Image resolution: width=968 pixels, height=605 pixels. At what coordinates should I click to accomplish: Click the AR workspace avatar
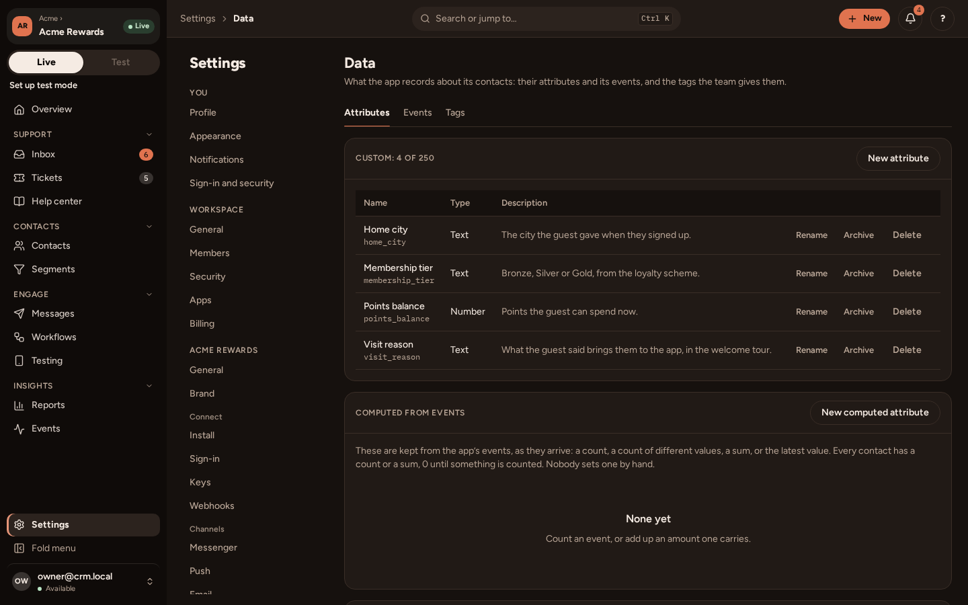pos(22,26)
